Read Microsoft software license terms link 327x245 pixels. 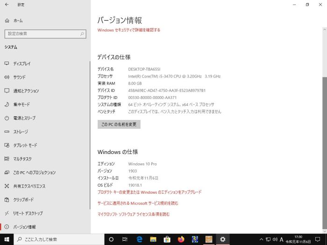click(x=134, y=214)
